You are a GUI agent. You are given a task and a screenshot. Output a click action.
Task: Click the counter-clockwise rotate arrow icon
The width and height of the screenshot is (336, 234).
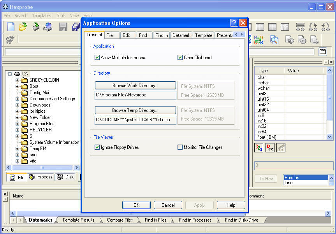coord(326,27)
